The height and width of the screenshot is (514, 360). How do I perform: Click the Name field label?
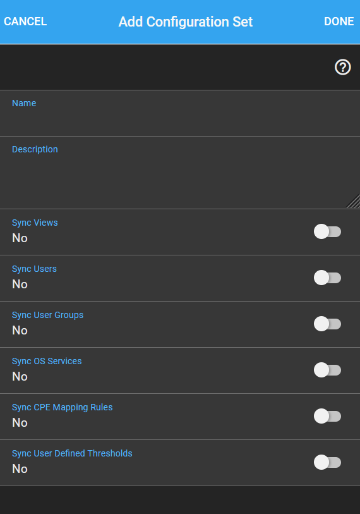point(24,103)
